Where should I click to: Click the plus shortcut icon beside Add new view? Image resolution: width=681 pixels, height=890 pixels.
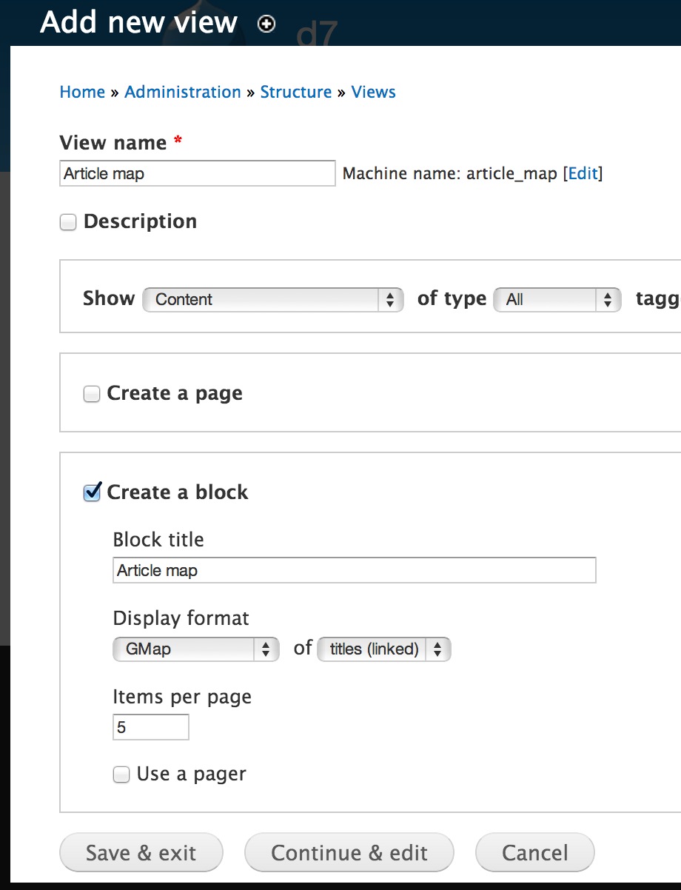[x=266, y=24]
